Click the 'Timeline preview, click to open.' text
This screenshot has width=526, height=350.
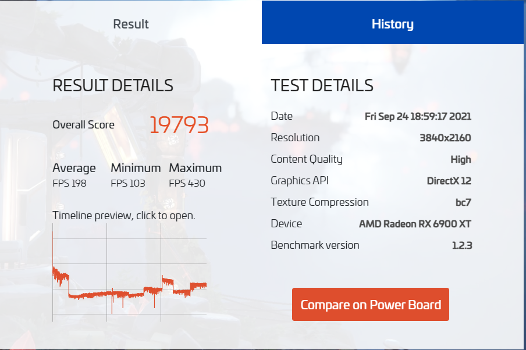[x=124, y=215]
